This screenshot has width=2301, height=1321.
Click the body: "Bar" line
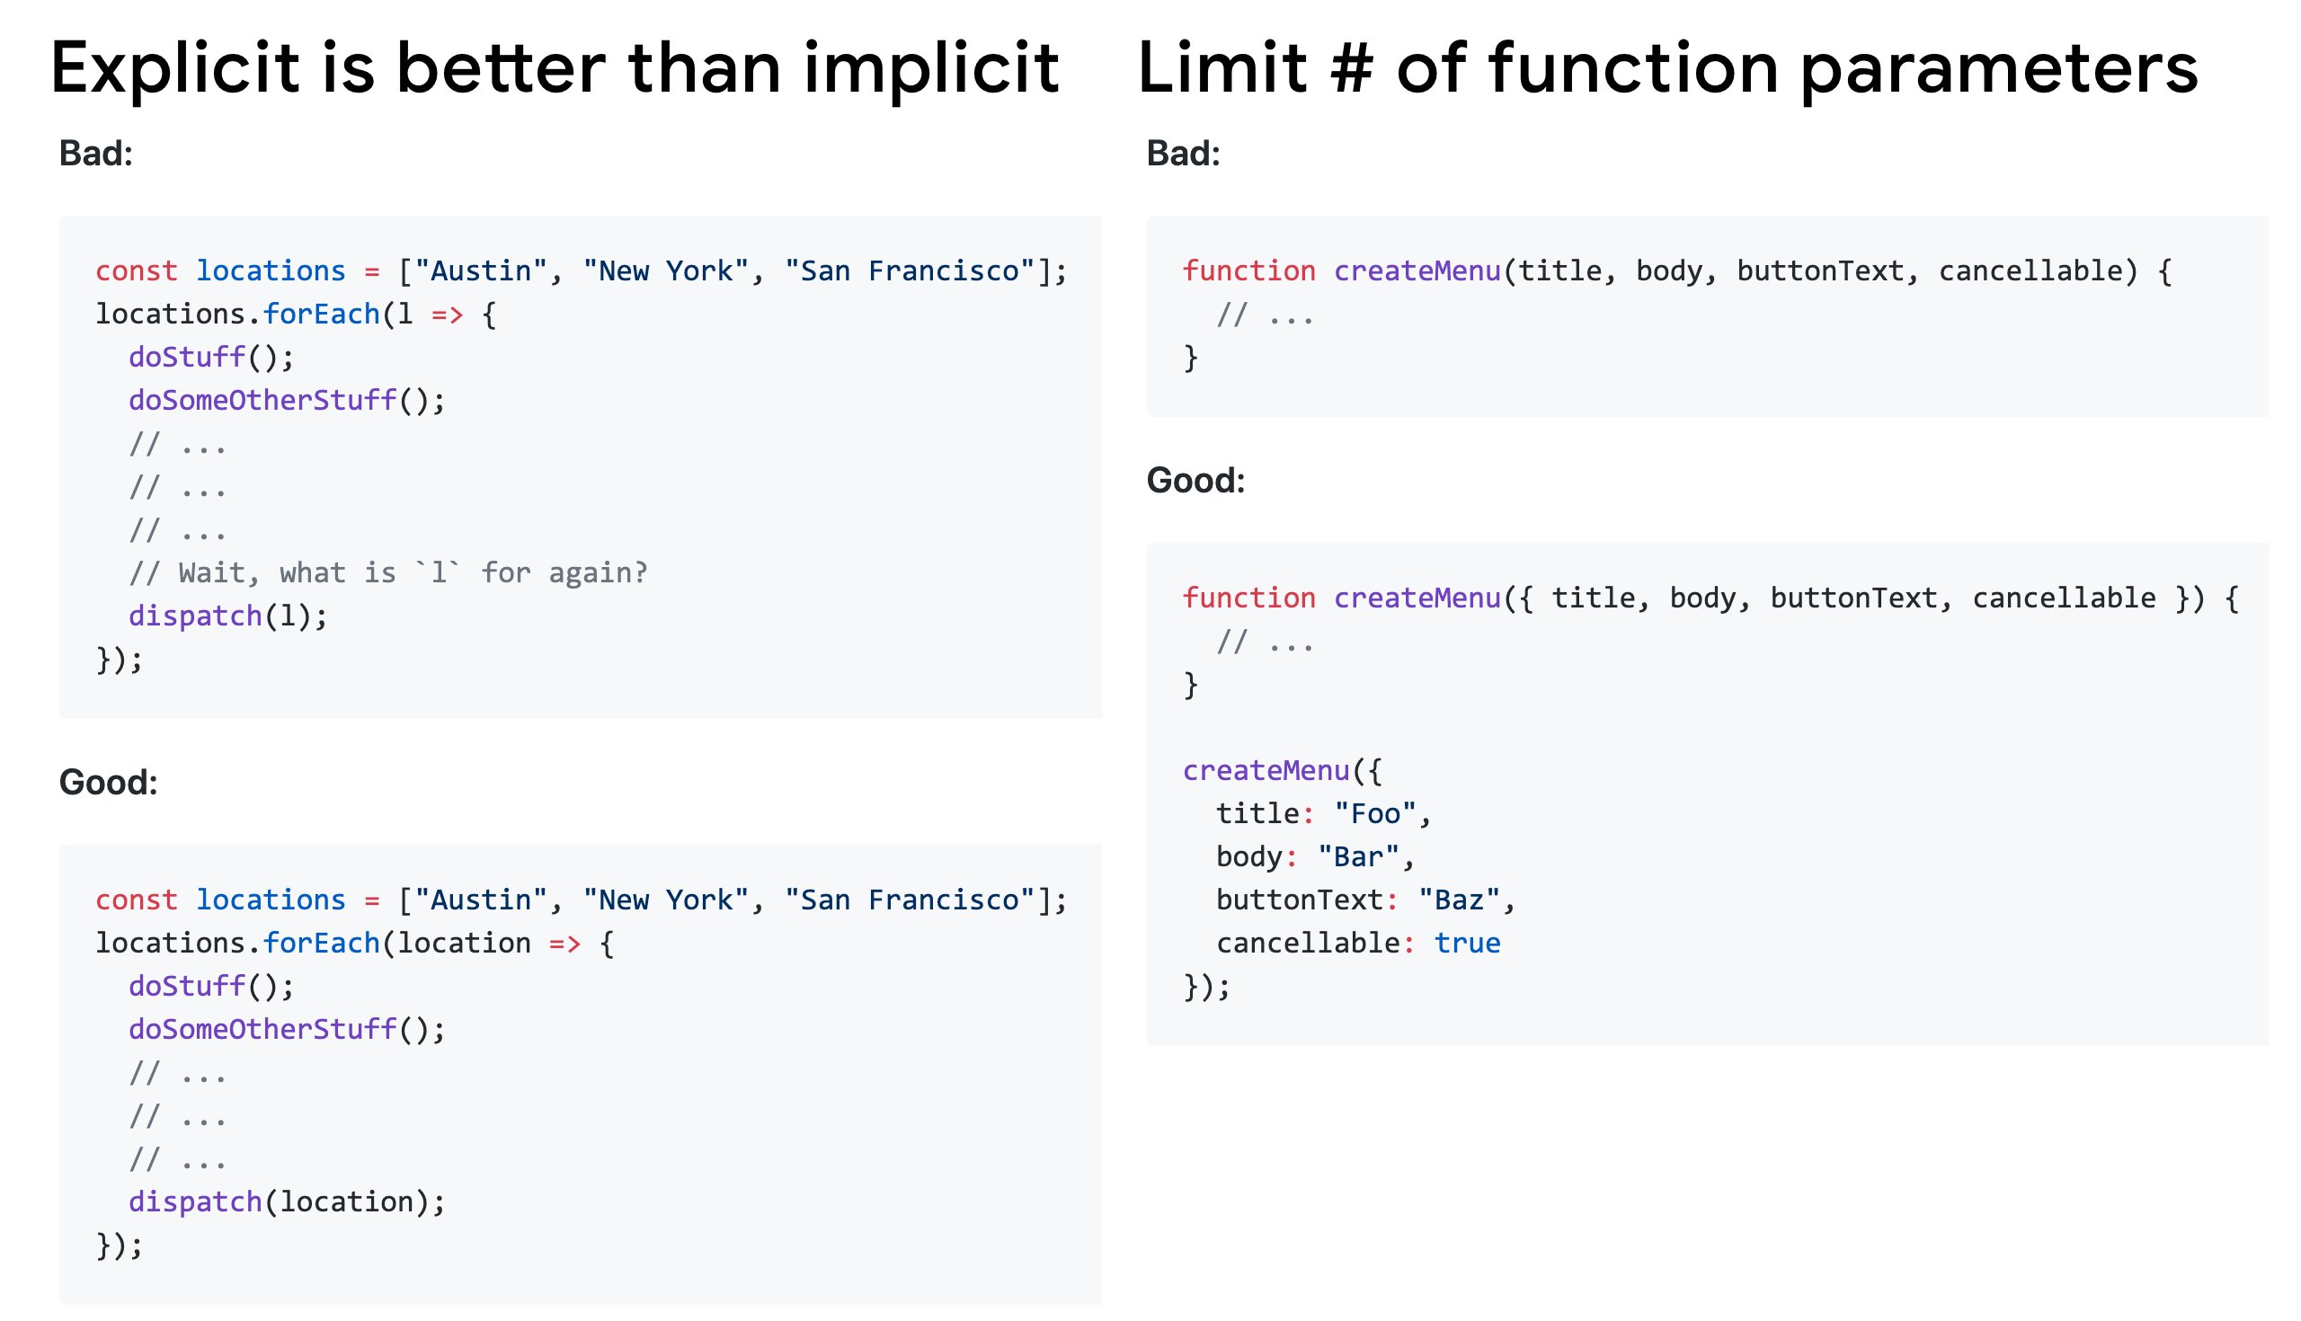click(1316, 856)
